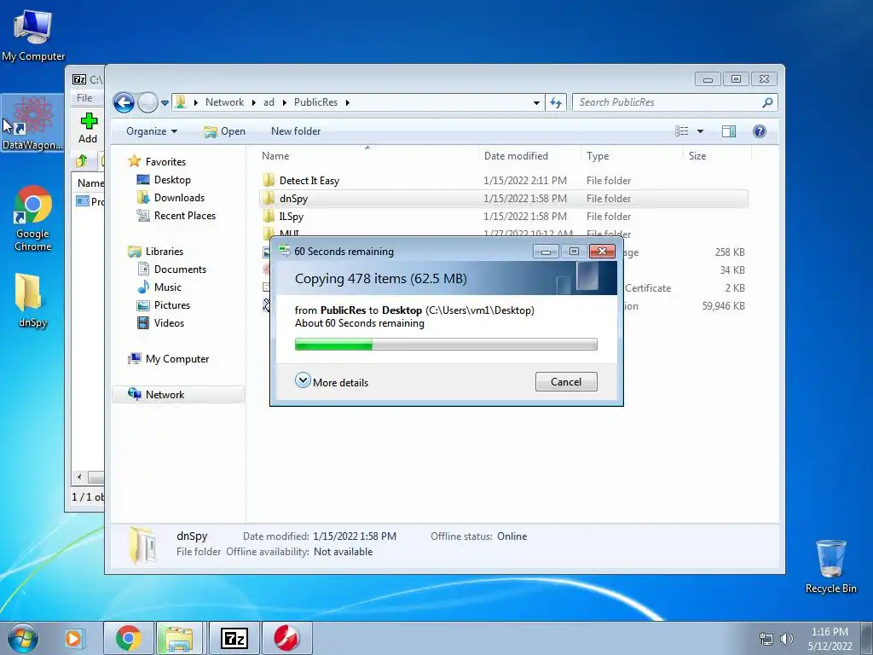Change view icon in toolbar
Screen dimensions: 873x655
tap(682, 131)
